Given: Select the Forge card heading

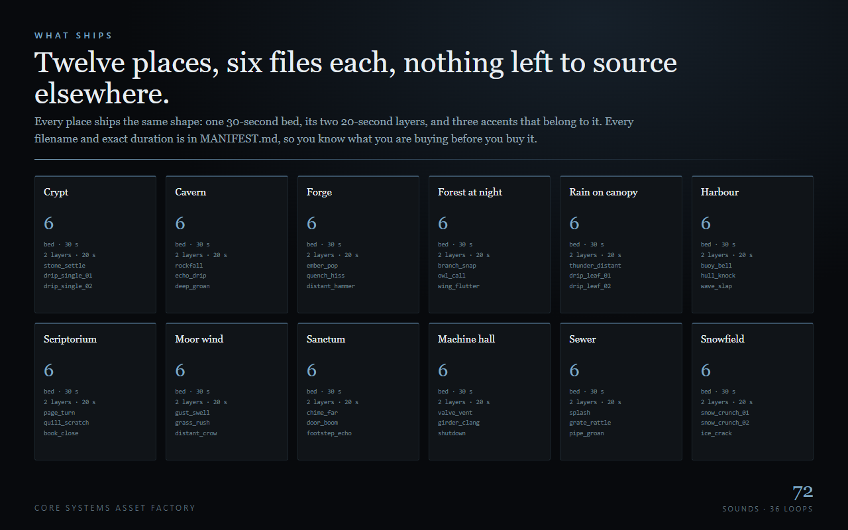Looking at the screenshot, I should tap(319, 192).
